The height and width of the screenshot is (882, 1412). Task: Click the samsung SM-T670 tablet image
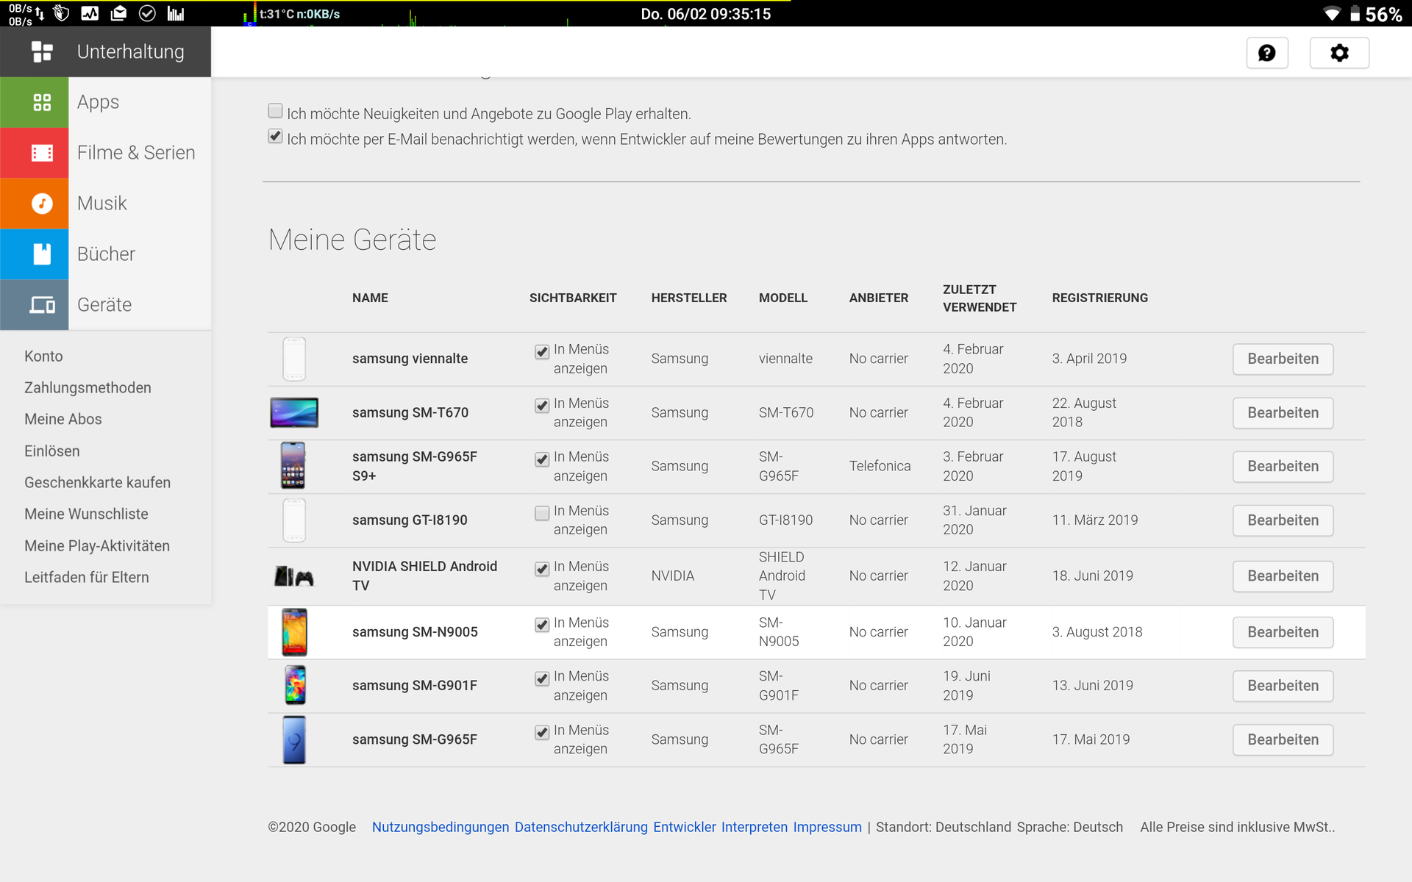(294, 412)
